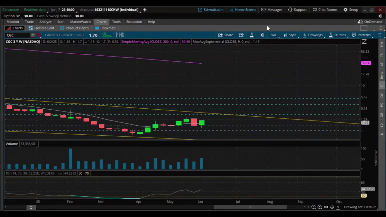Open the MarketWatch tab
Screen dimensions: 386x217
coord(80,22)
